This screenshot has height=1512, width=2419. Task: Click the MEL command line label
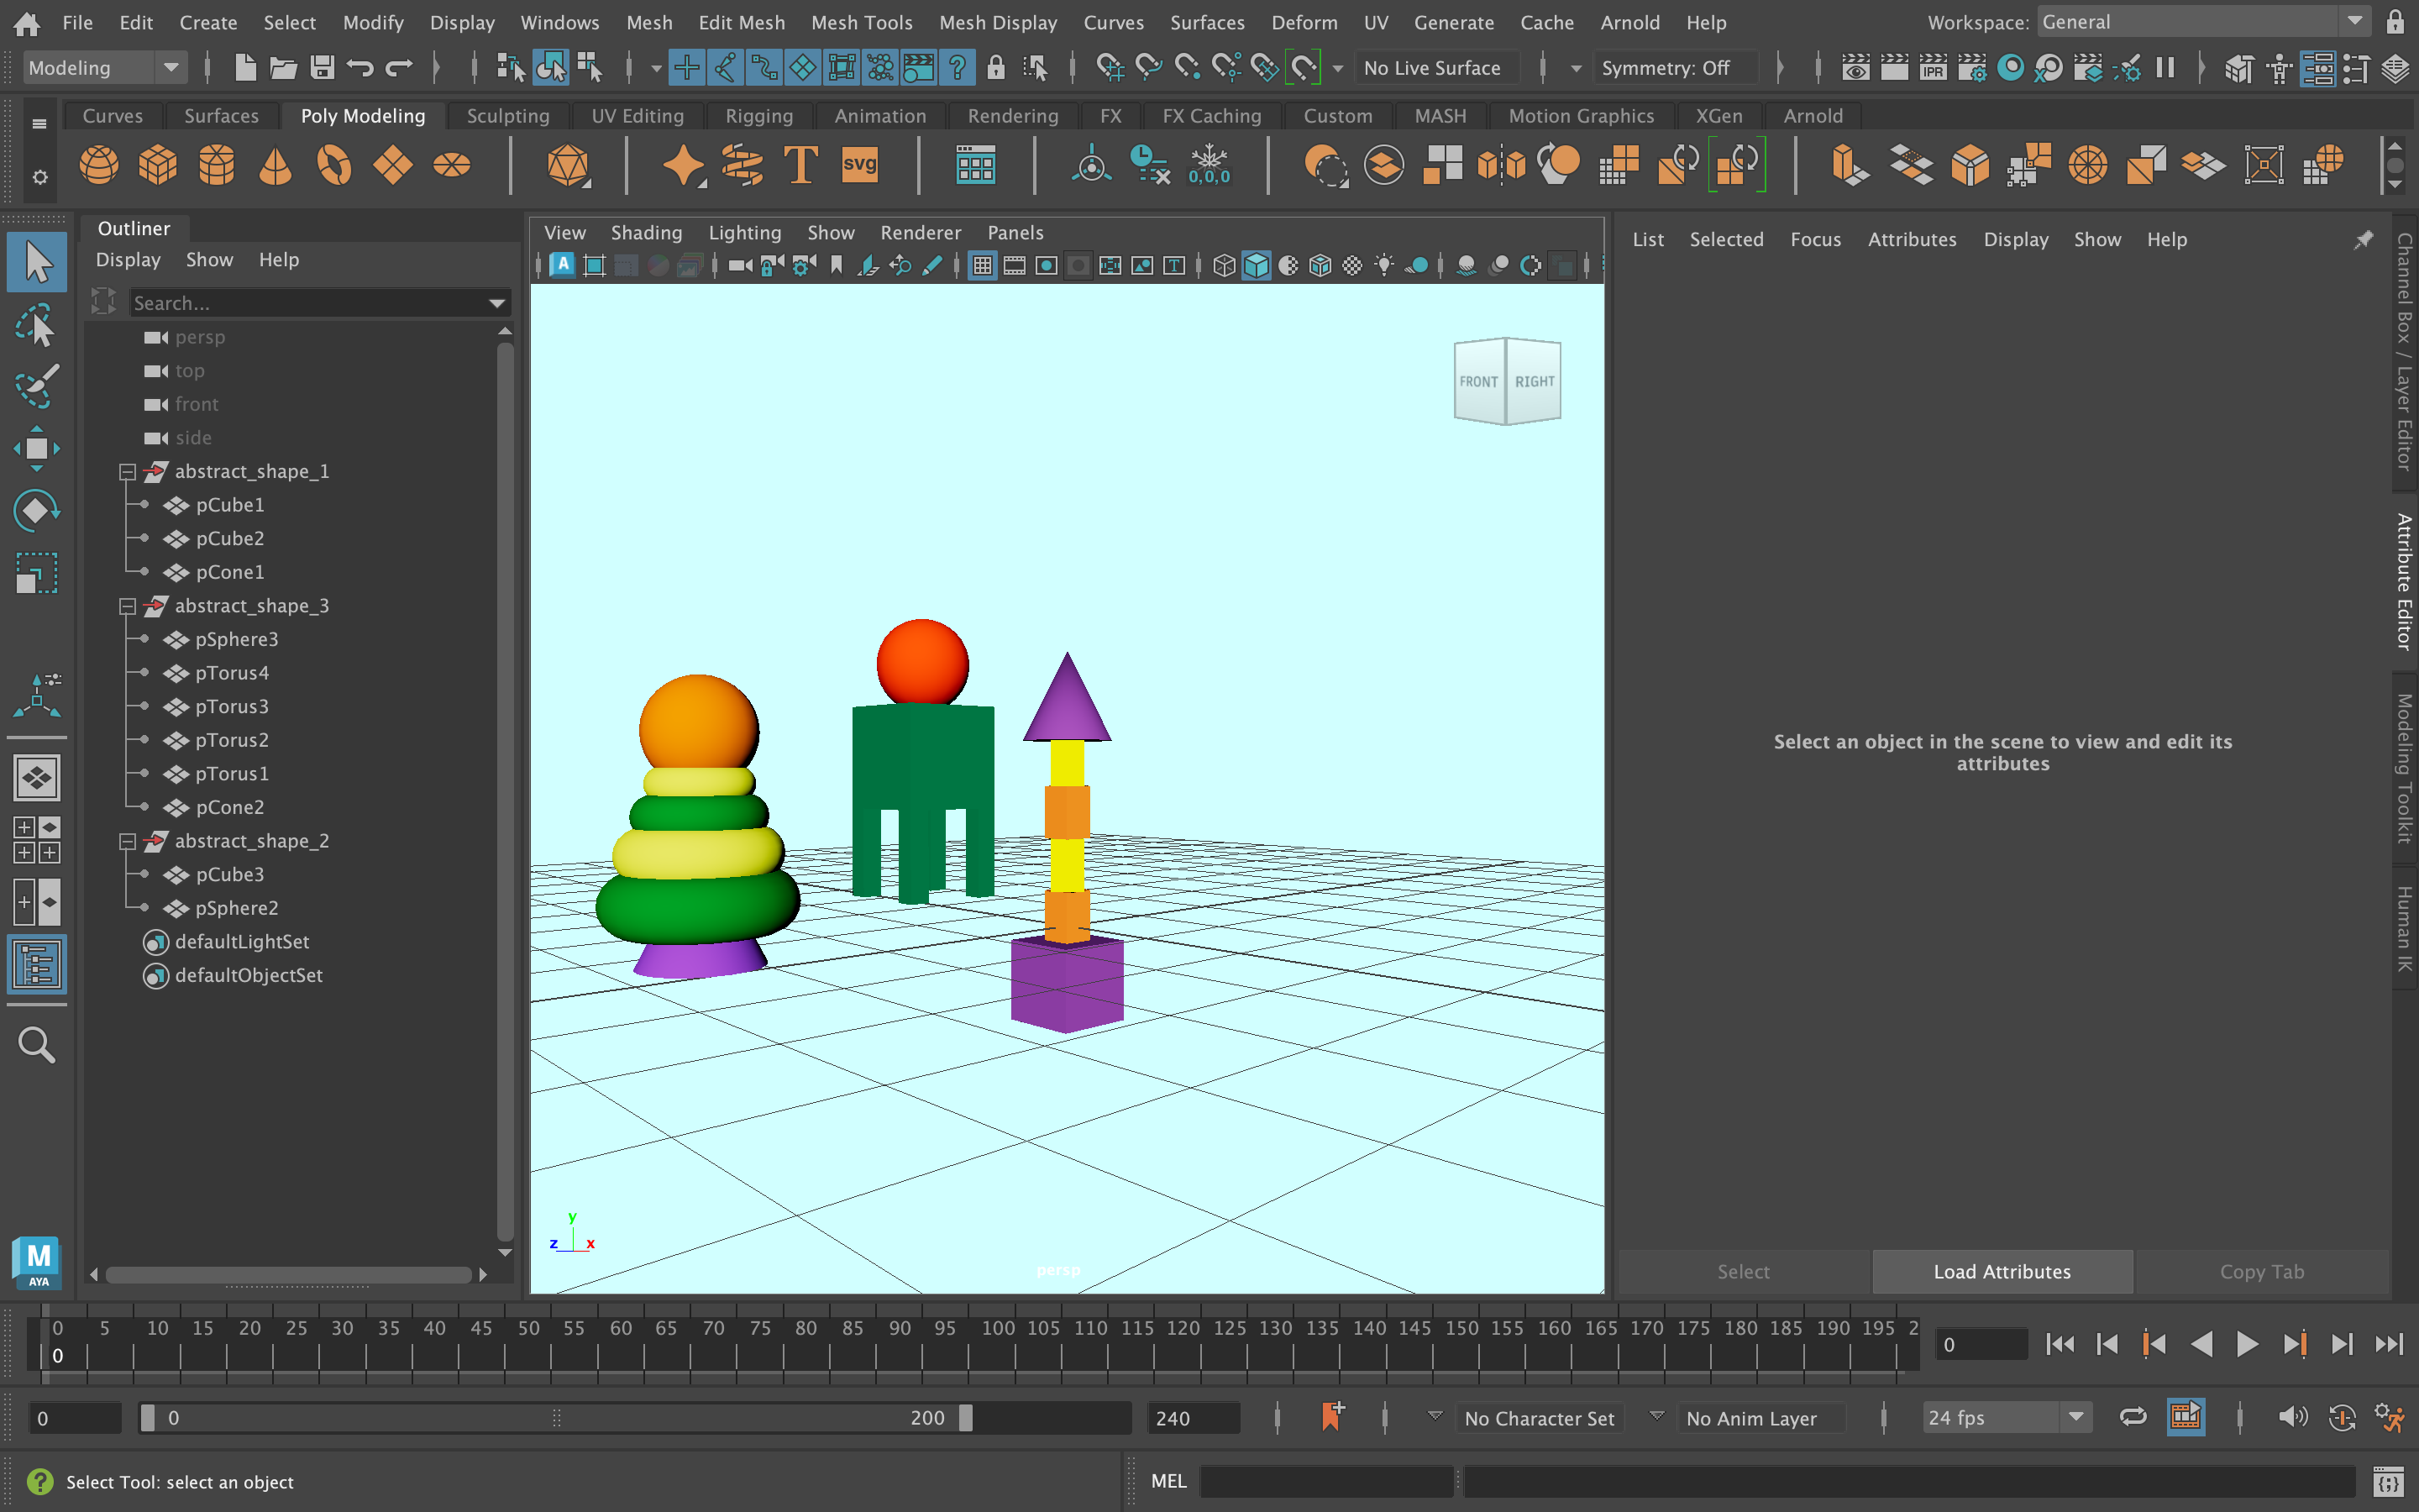(1168, 1481)
